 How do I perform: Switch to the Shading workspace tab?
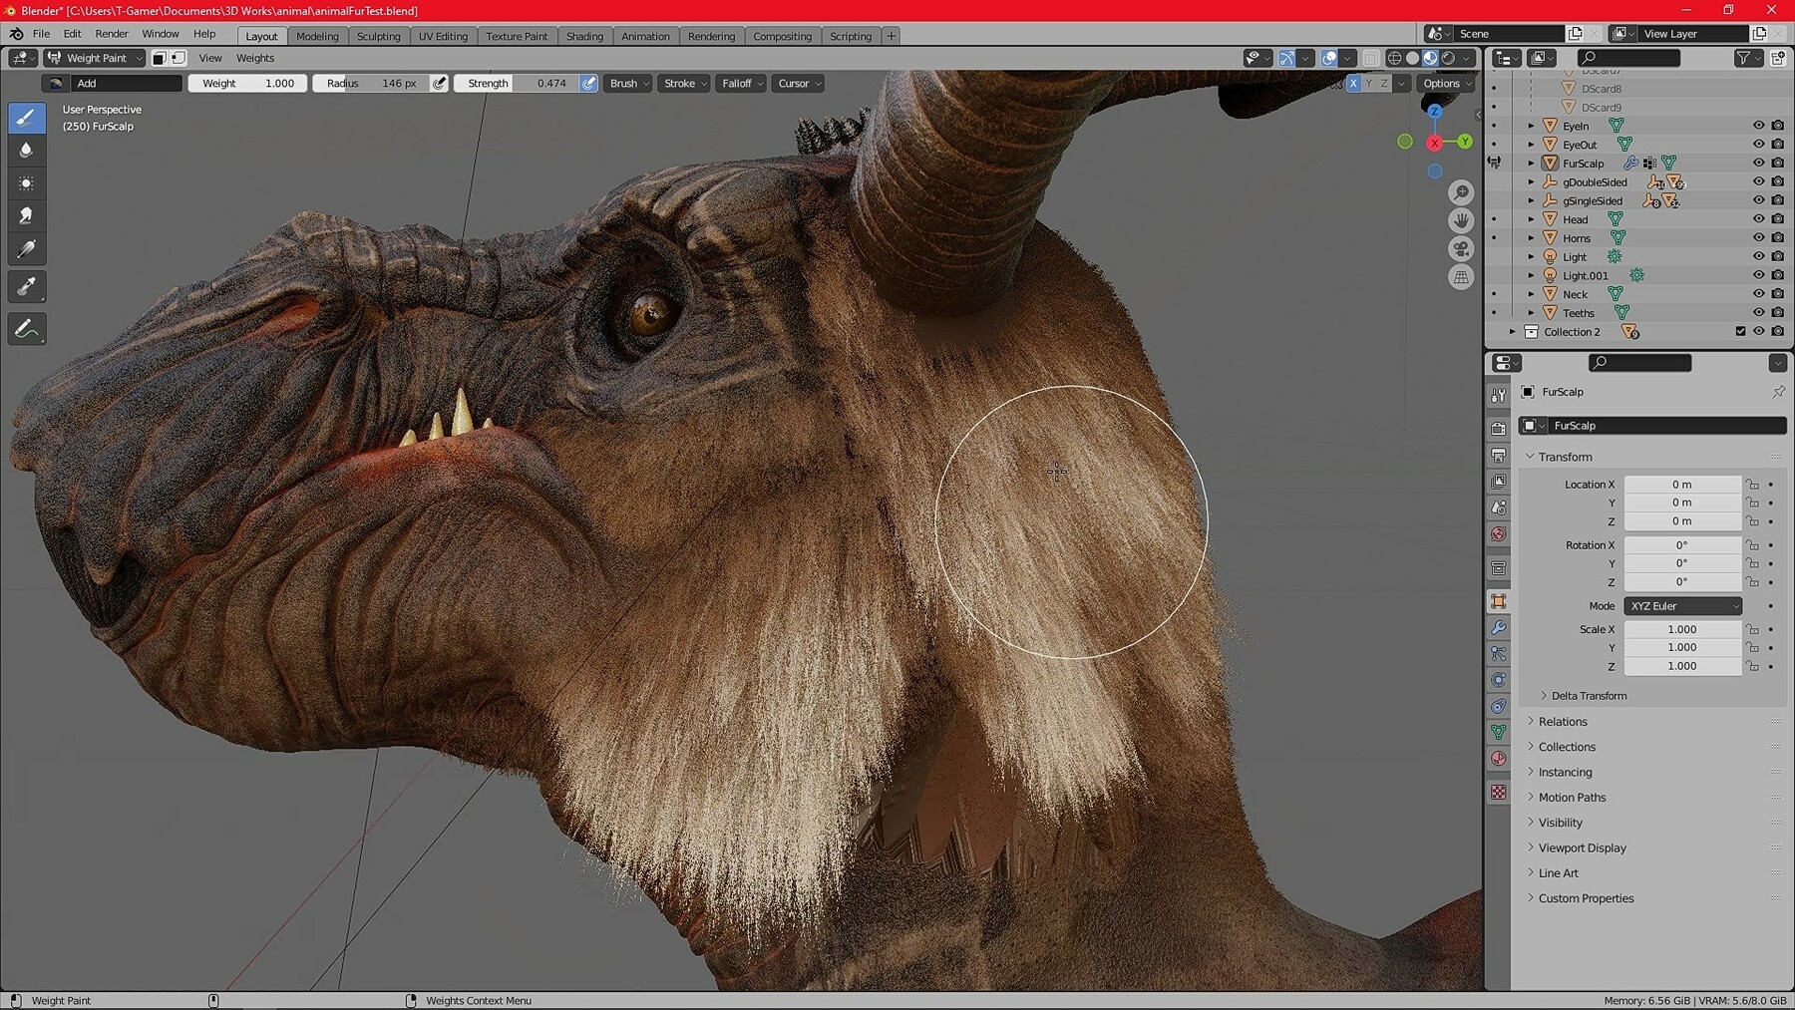(584, 36)
